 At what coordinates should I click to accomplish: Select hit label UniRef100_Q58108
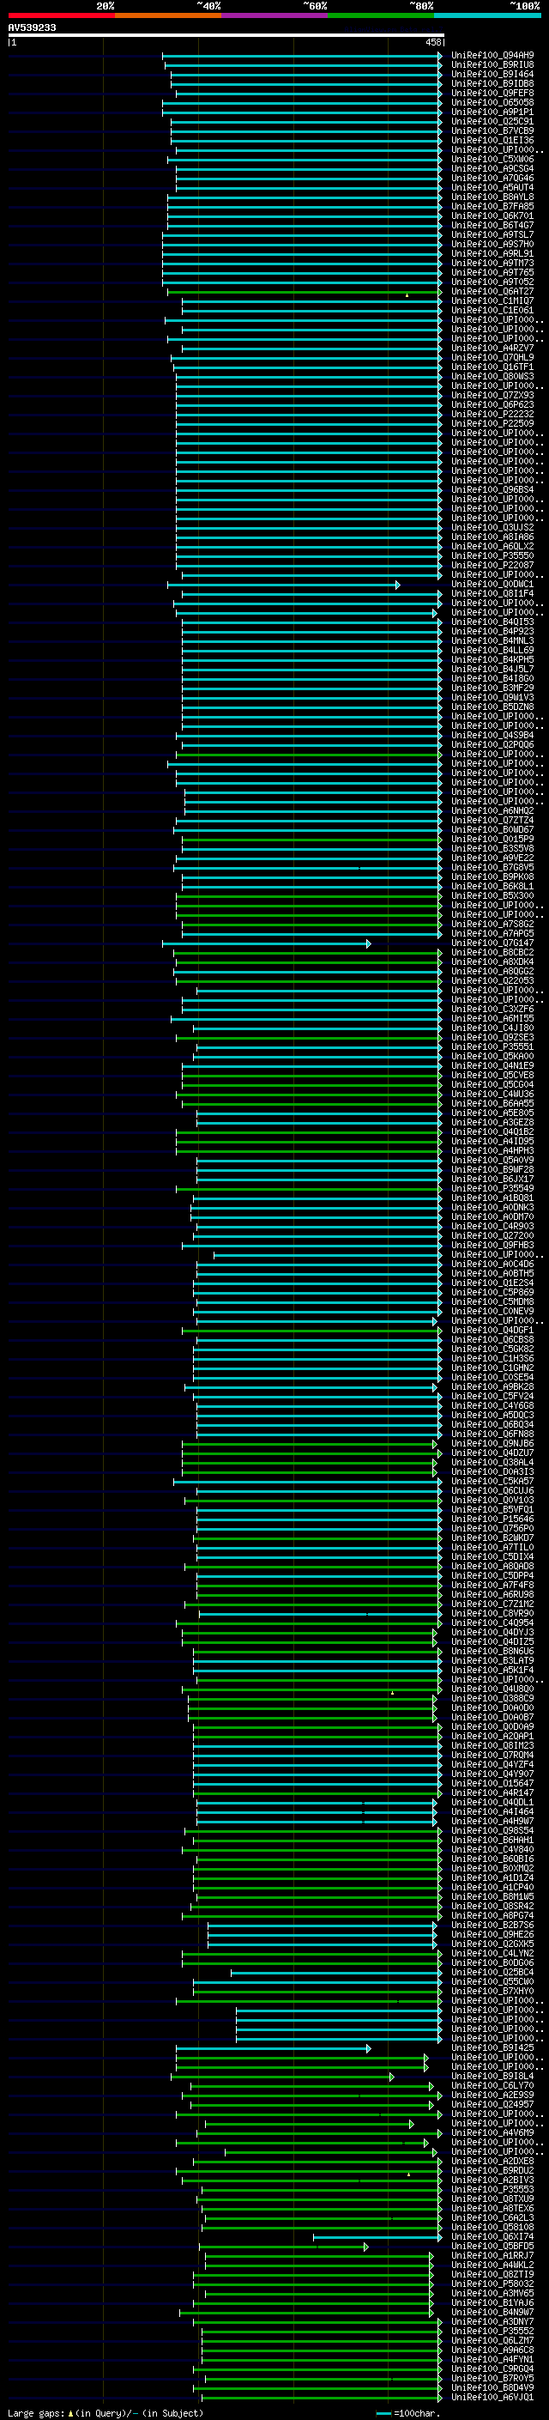(x=492, y=2228)
